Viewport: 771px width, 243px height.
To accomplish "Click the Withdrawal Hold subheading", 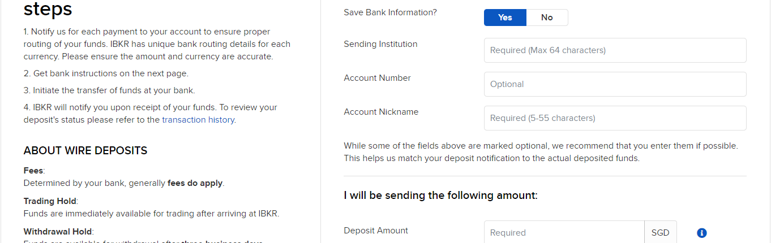I will [x=58, y=232].
